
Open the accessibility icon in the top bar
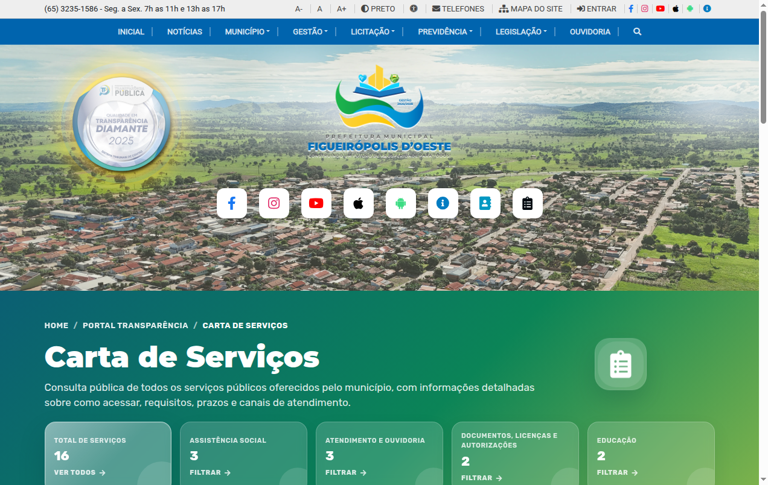point(414,9)
